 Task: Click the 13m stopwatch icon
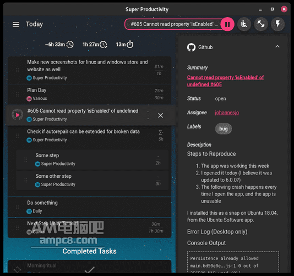[x=130, y=45]
